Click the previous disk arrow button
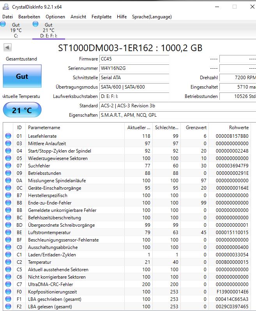 click(x=7, y=48)
